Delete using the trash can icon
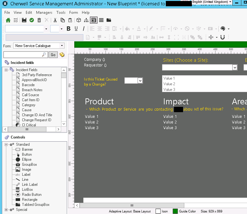The image size is (247, 214). pyautogui.click(x=39, y=20)
